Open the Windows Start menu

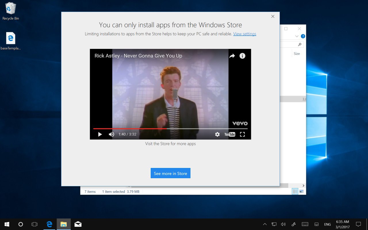click(x=7, y=224)
